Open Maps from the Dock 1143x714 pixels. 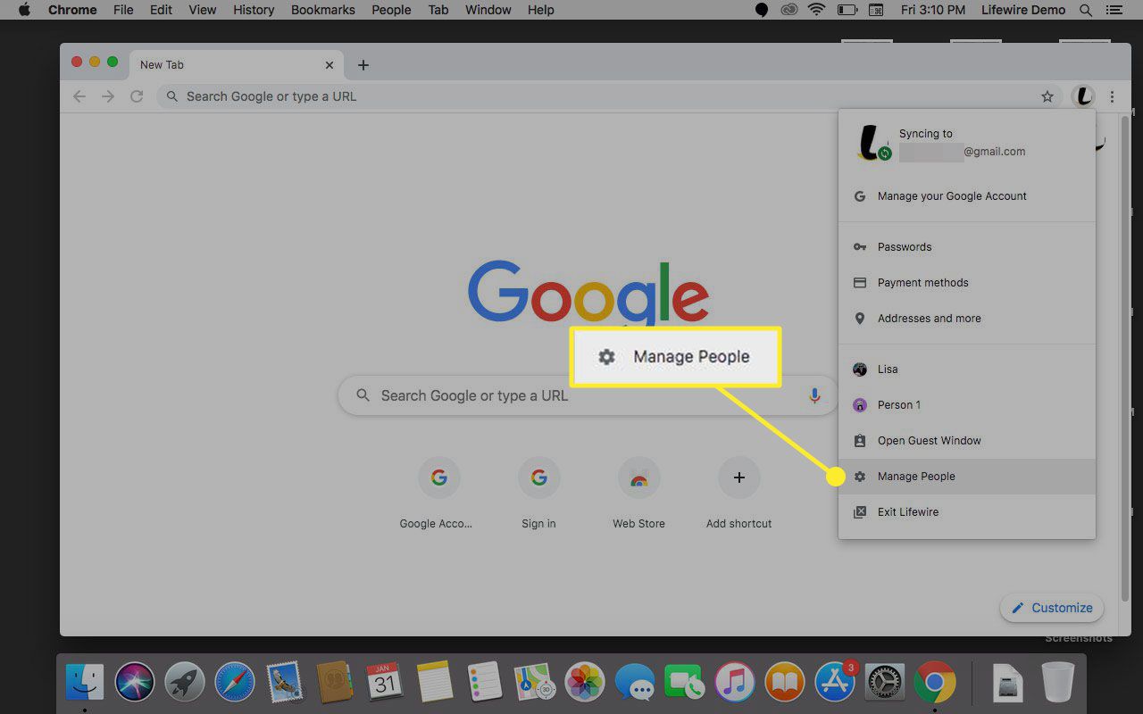point(535,683)
